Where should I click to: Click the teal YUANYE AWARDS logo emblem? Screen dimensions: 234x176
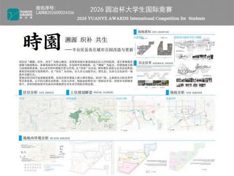tap(13, 15)
